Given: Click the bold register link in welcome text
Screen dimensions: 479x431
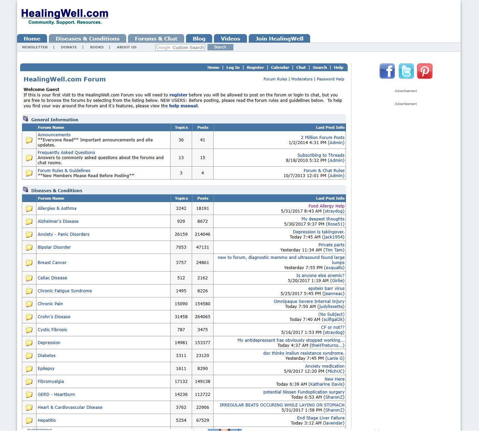Looking at the screenshot, I should (x=178, y=95).
